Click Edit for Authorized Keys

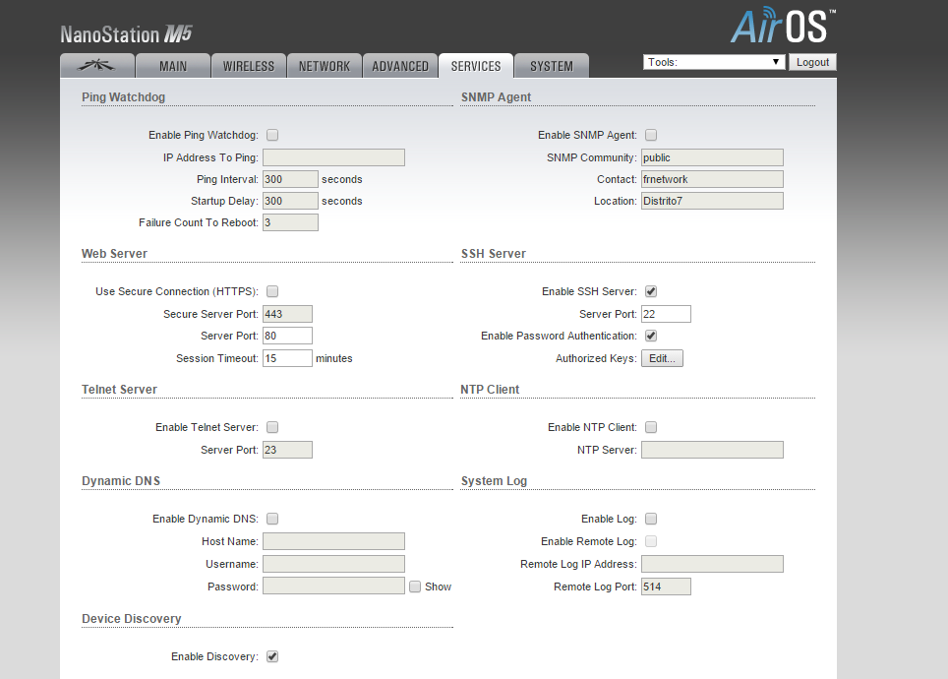[x=662, y=358]
